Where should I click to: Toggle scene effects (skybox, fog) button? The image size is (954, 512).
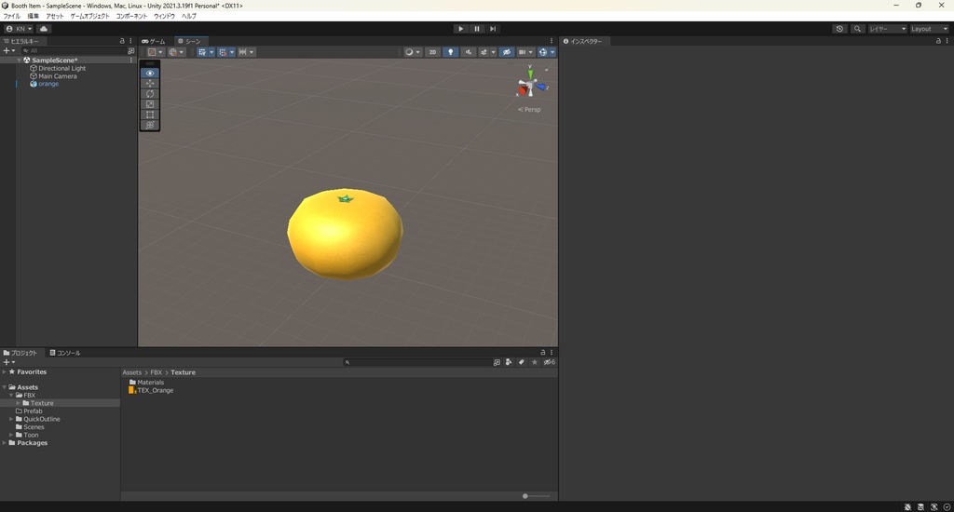(x=484, y=52)
